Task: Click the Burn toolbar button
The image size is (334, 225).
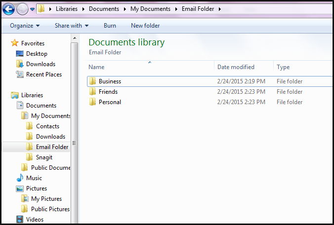Action: pyautogui.click(x=110, y=26)
